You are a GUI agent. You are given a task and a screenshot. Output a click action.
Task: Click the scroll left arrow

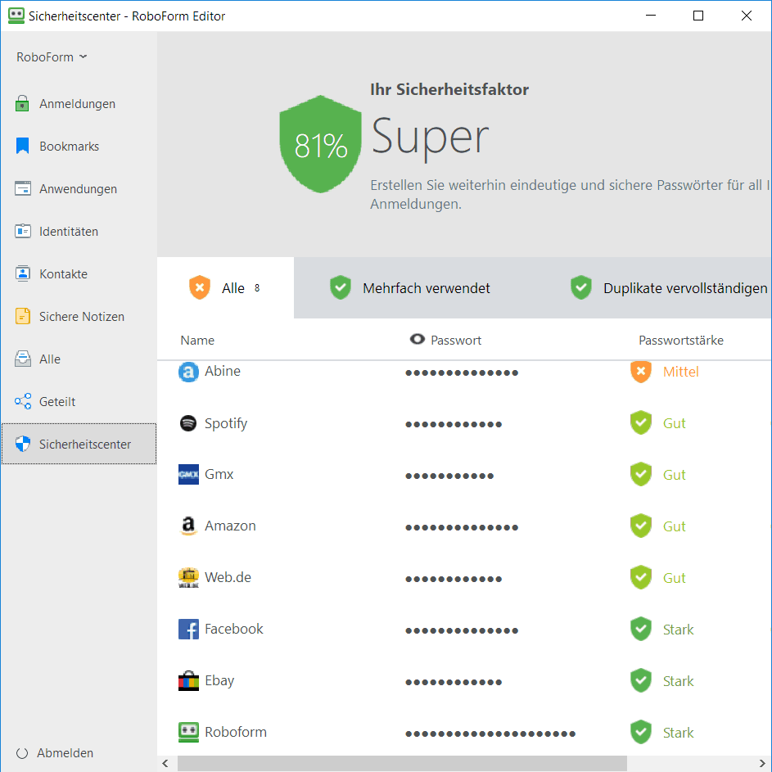[165, 764]
